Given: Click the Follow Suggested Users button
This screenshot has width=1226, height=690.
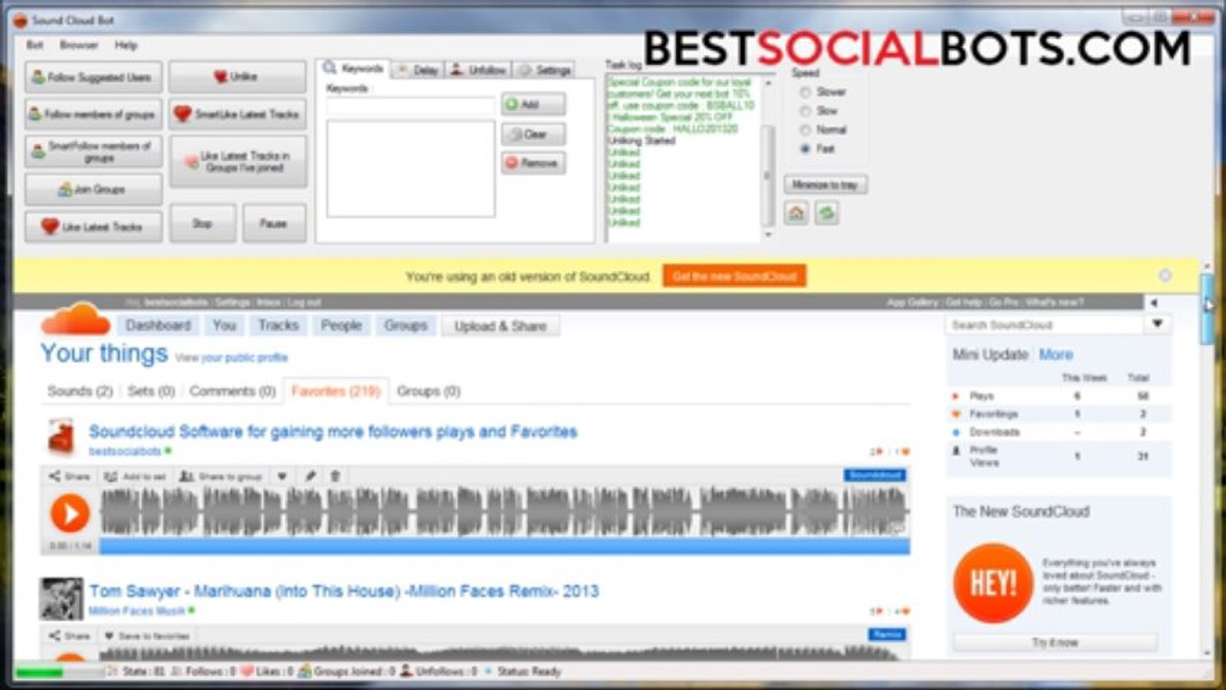Looking at the screenshot, I should point(93,77).
